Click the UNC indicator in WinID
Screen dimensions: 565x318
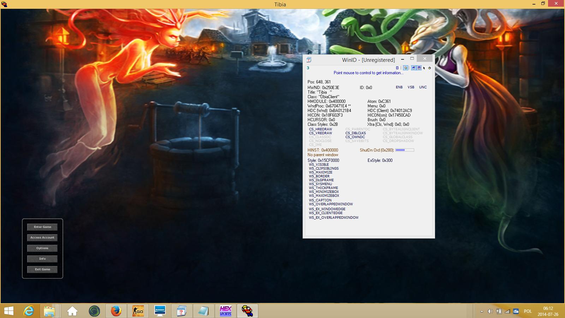[423, 87]
